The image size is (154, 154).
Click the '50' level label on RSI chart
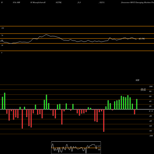click(x=2, y=40)
